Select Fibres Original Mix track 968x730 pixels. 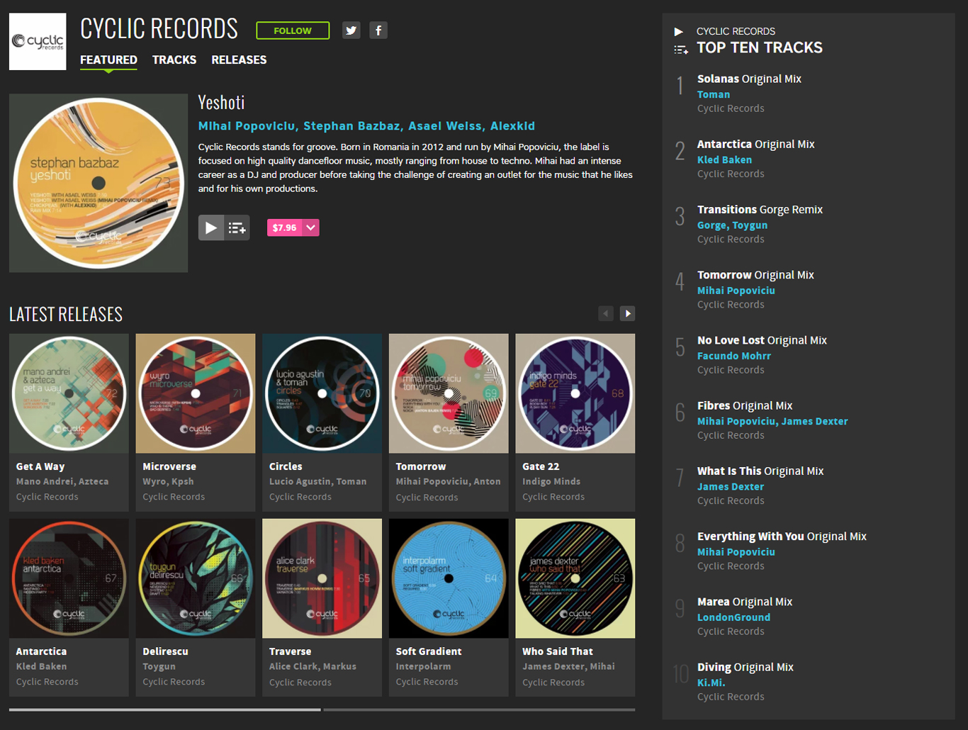pos(745,405)
